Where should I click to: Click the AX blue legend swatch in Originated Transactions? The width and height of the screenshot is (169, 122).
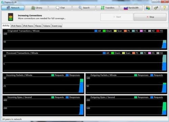pos(96,31)
